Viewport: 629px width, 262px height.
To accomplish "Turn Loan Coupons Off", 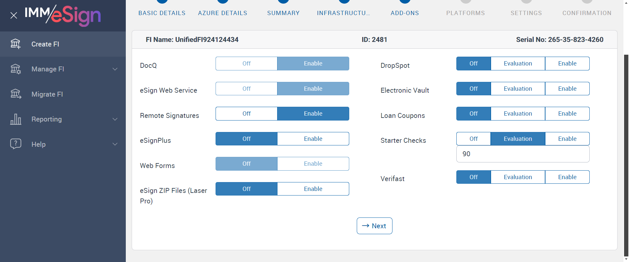I will (x=474, y=114).
